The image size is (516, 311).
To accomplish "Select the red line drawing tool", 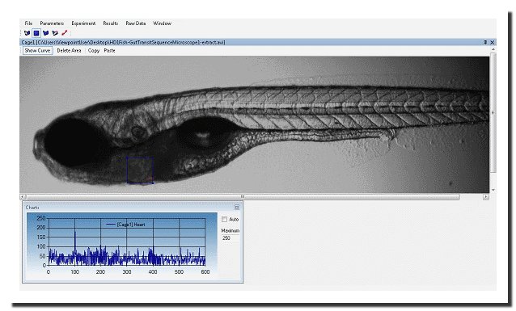I will coord(65,33).
